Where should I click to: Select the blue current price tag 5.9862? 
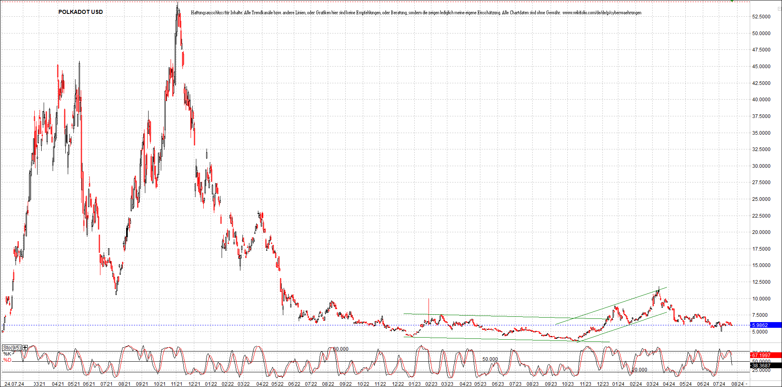pyautogui.click(x=766, y=325)
